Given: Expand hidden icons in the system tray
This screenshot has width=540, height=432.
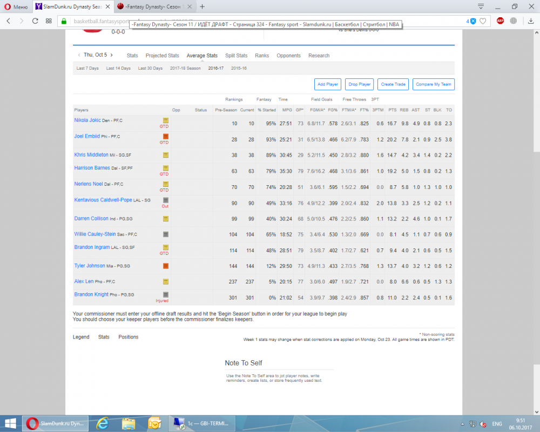Looking at the screenshot, I should click(462, 423).
